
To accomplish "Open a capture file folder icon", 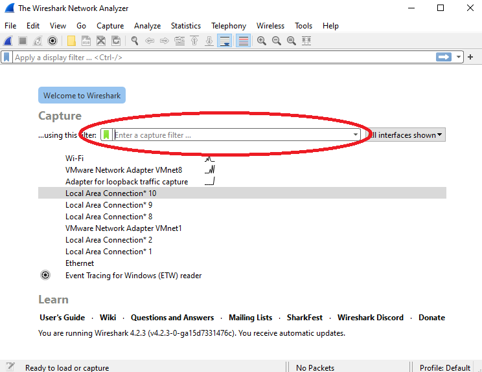I will point(71,41).
